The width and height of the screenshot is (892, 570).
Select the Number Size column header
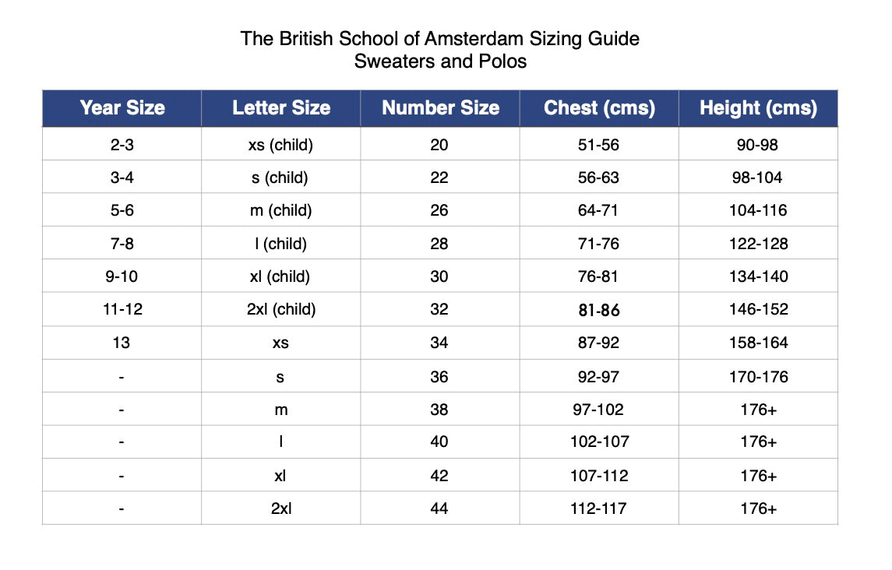pos(440,108)
